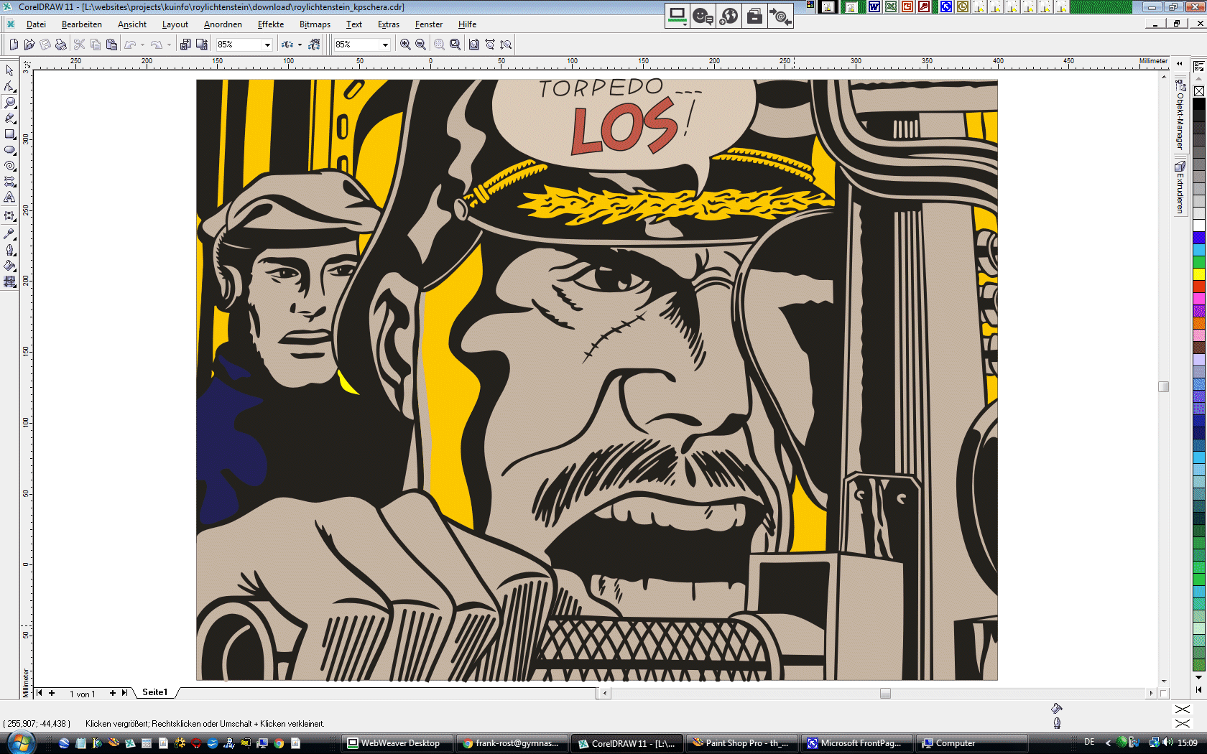Switch to the Seite1 page tab
This screenshot has width=1207, height=754.
(x=154, y=692)
